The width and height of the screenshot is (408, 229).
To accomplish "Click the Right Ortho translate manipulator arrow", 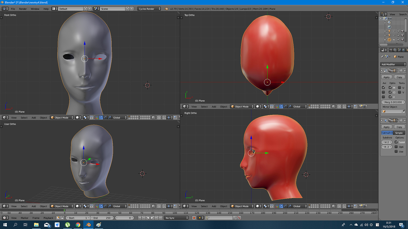I will (281, 206).
